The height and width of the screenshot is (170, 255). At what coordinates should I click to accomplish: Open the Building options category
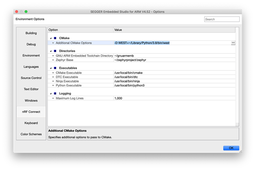click(x=31, y=33)
